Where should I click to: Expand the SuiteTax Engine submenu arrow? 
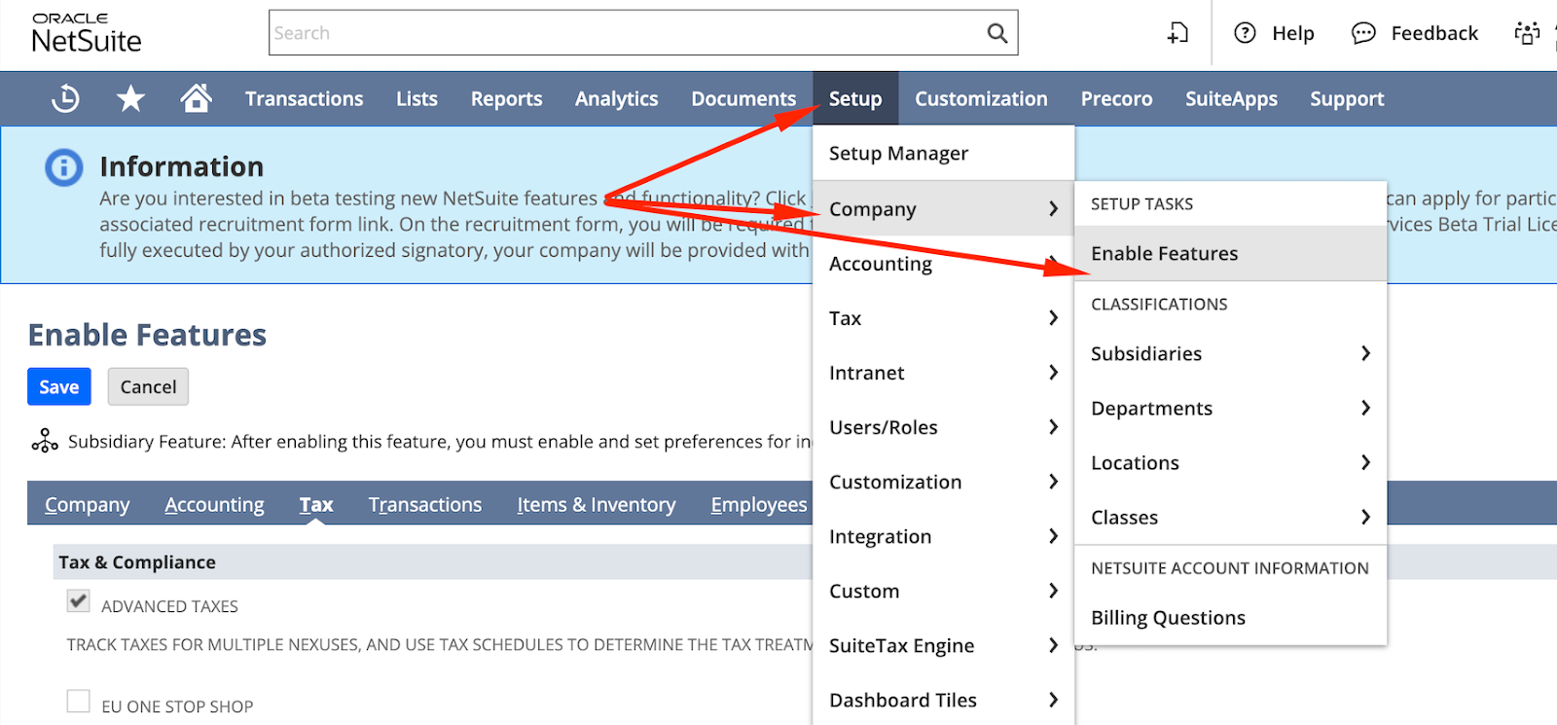[x=1053, y=644]
